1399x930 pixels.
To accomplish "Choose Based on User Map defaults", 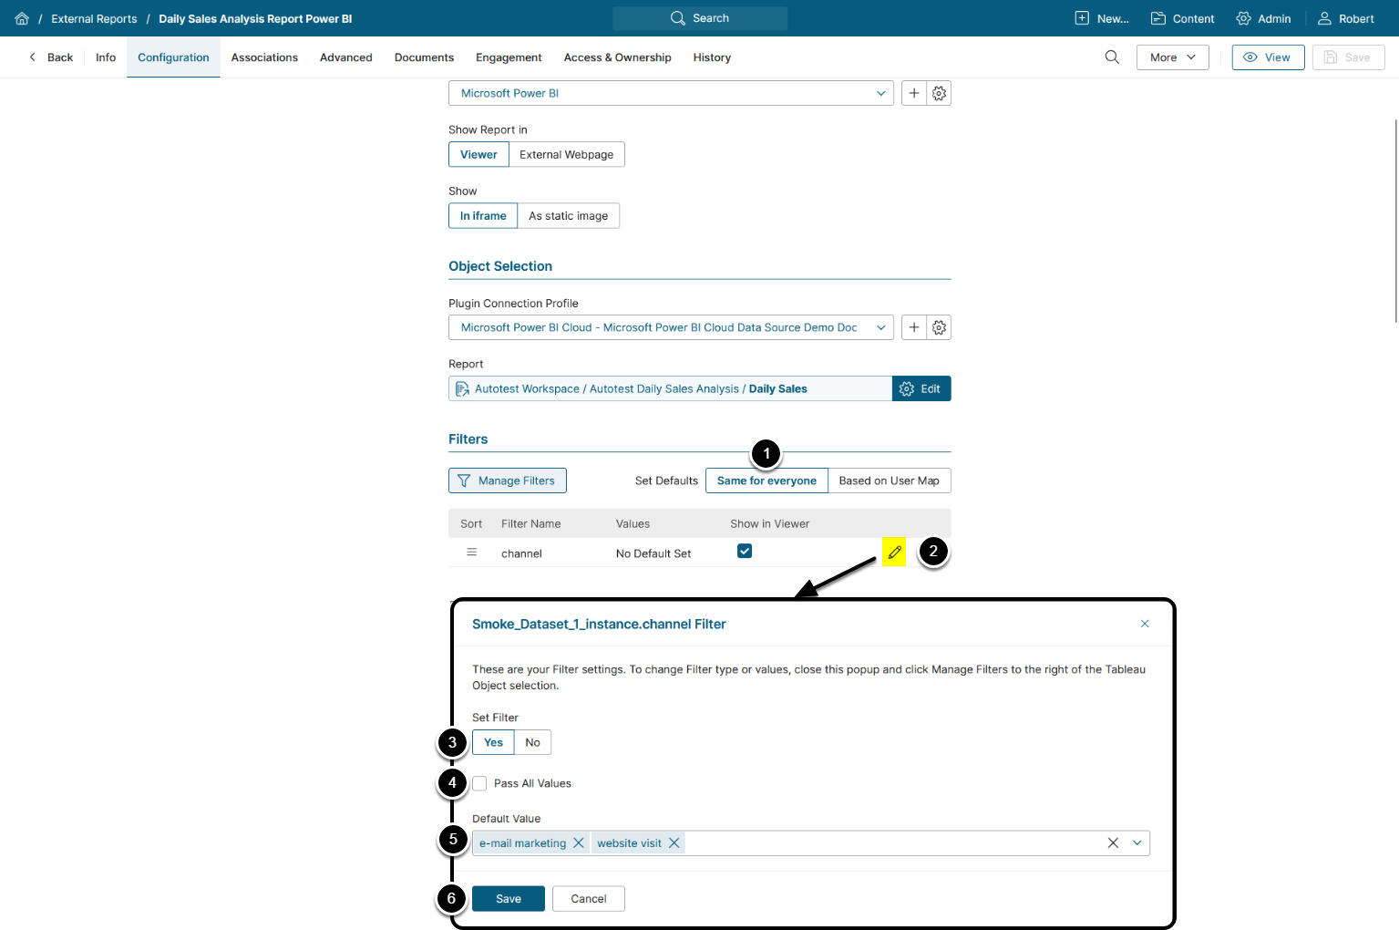I will (890, 480).
